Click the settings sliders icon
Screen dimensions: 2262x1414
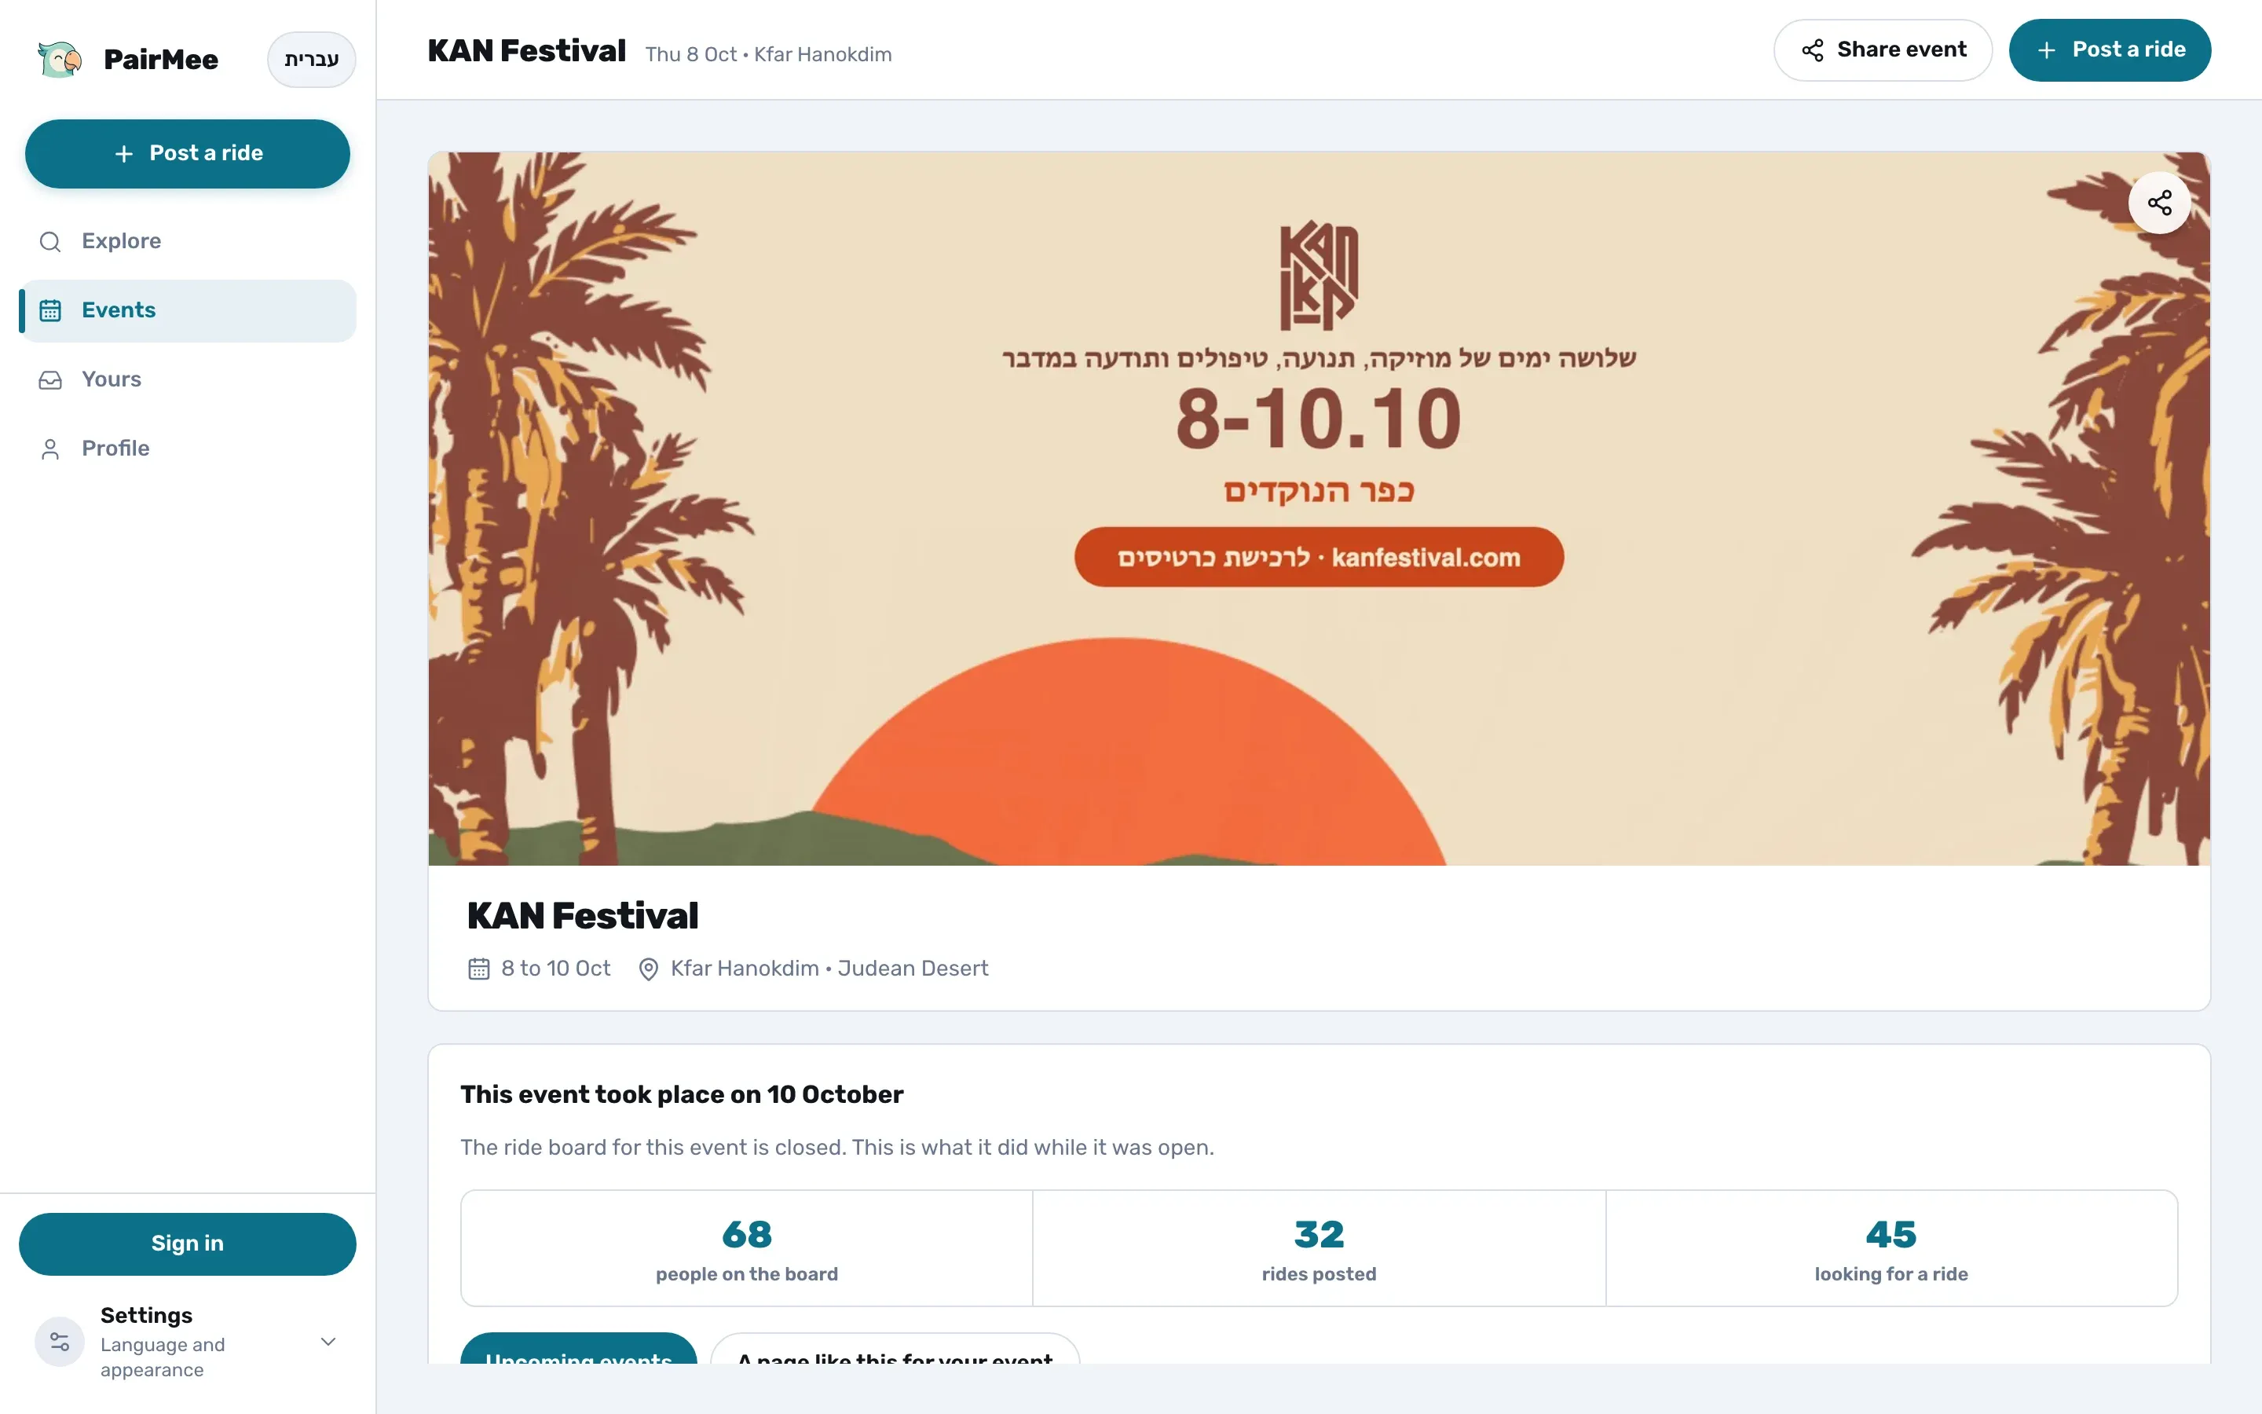pos(60,1341)
